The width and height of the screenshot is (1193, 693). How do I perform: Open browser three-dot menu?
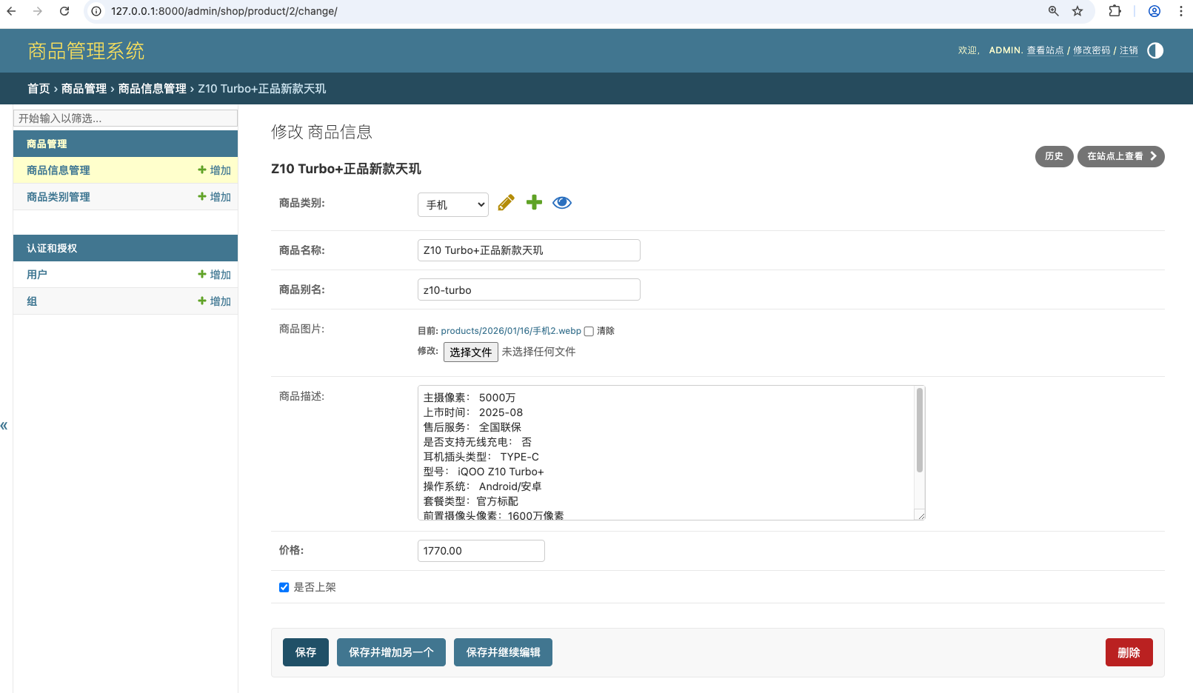click(1181, 11)
